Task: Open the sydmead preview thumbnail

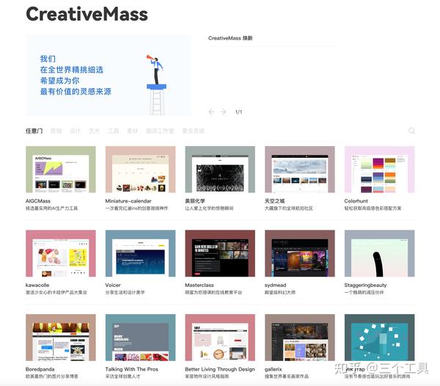Action: pyautogui.click(x=300, y=253)
